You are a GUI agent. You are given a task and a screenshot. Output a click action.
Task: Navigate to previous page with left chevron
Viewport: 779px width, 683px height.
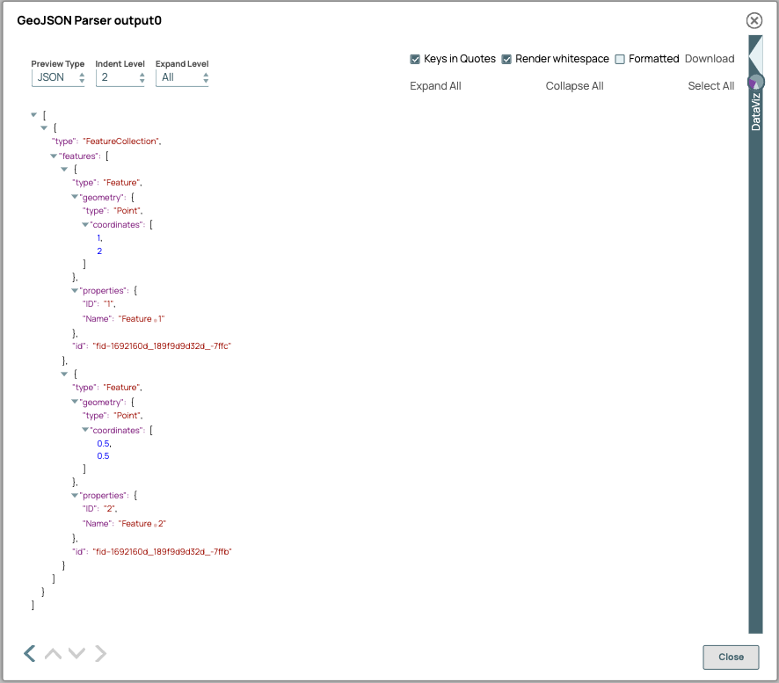pyautogui.click(x=29, y=653)
